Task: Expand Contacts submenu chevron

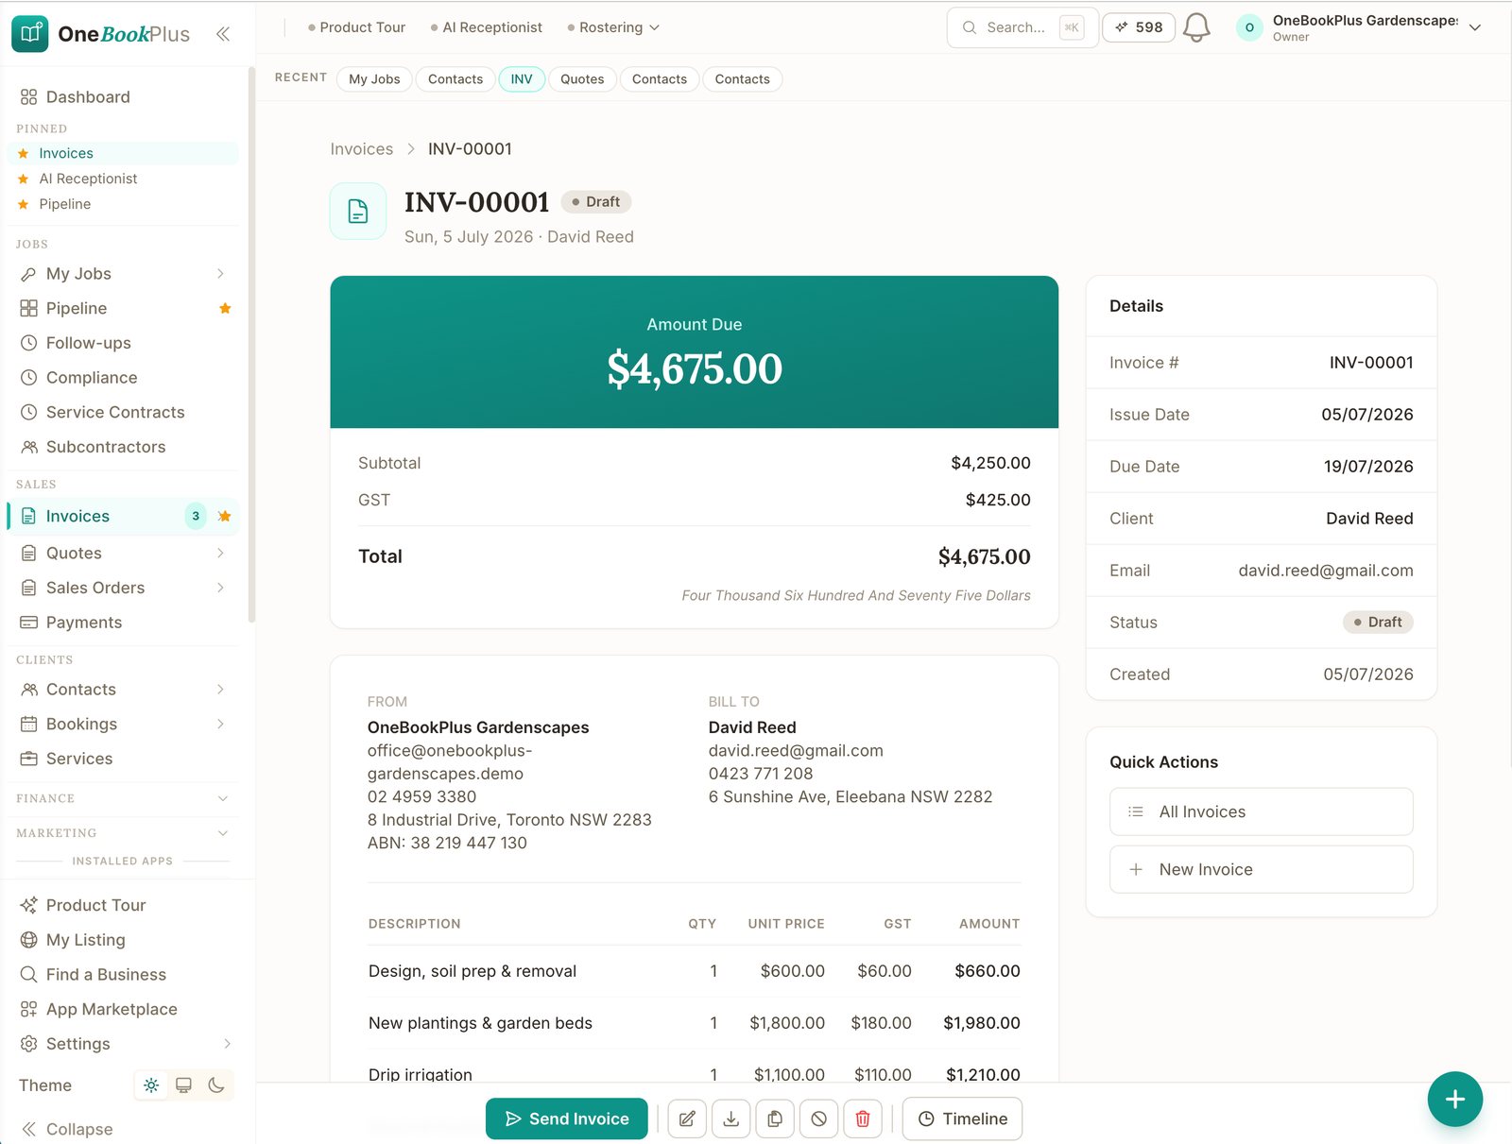Action: tap(220, 690)
